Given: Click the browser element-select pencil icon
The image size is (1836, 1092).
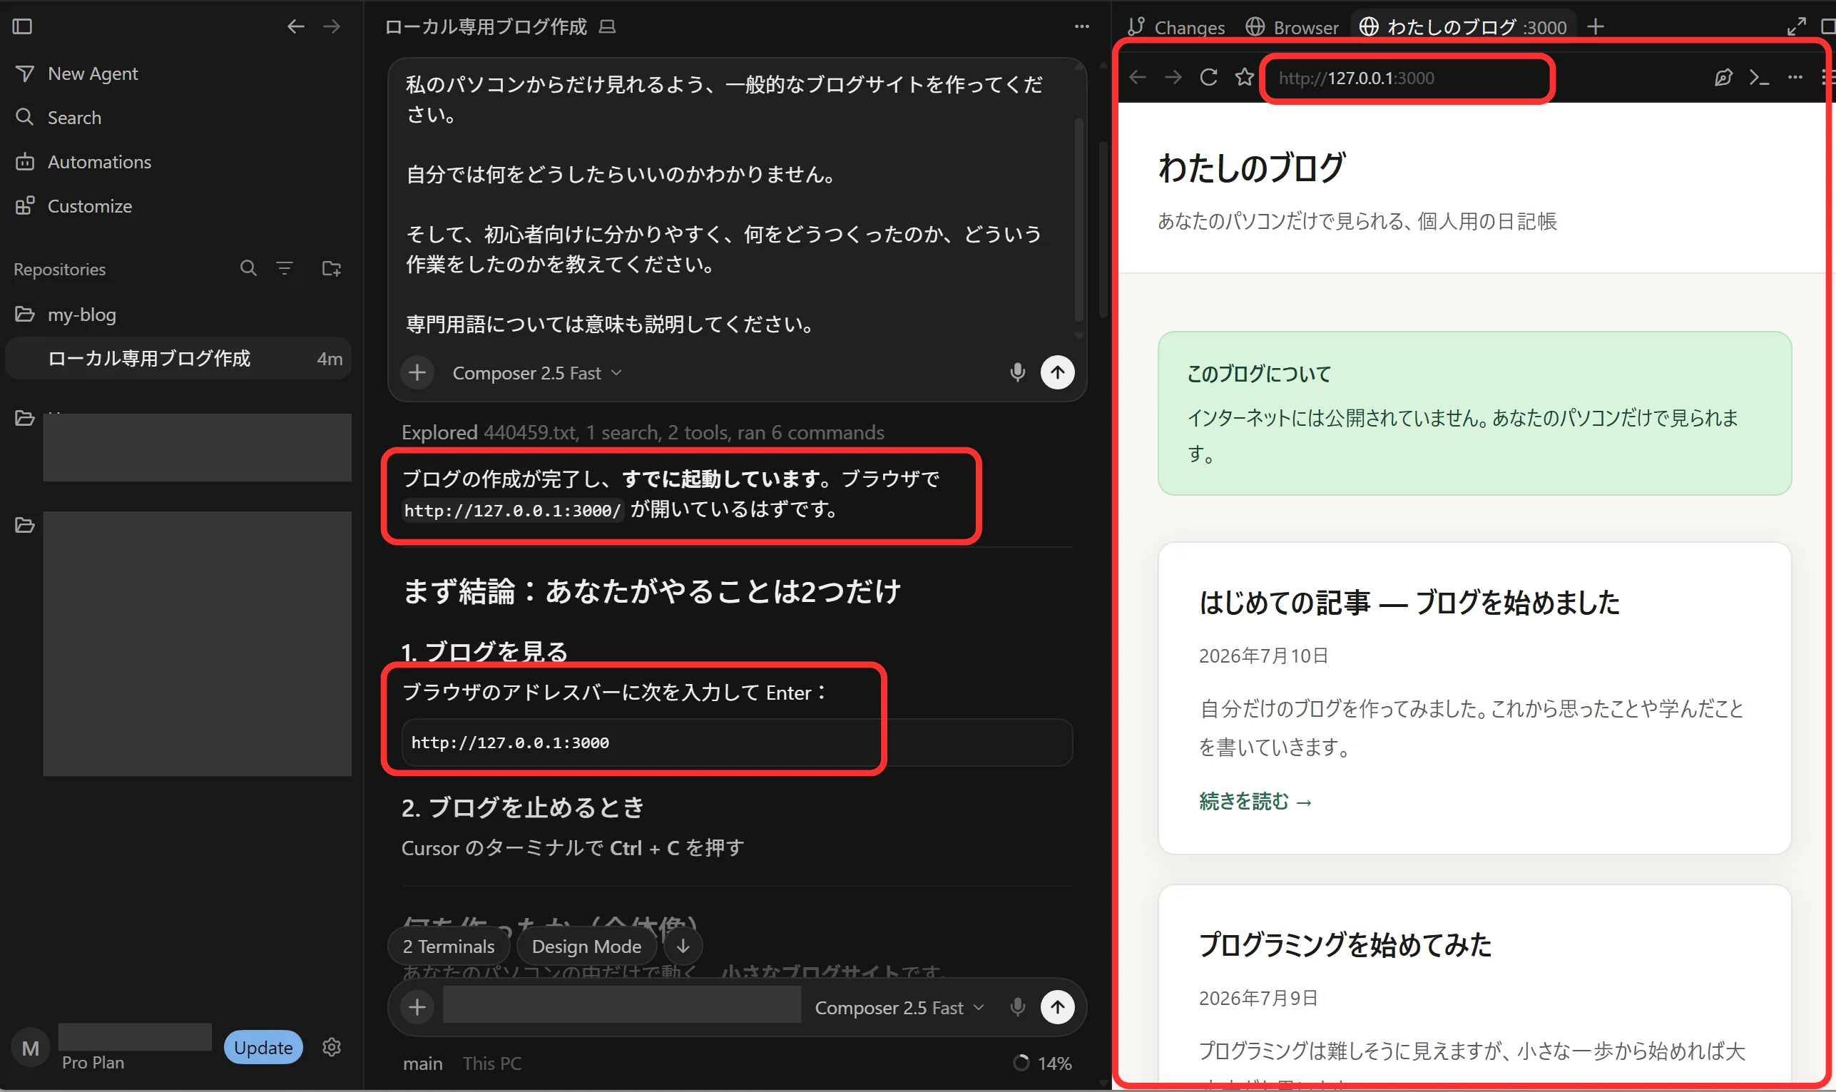Looking at the screenshot, I should click(1723, 77).
